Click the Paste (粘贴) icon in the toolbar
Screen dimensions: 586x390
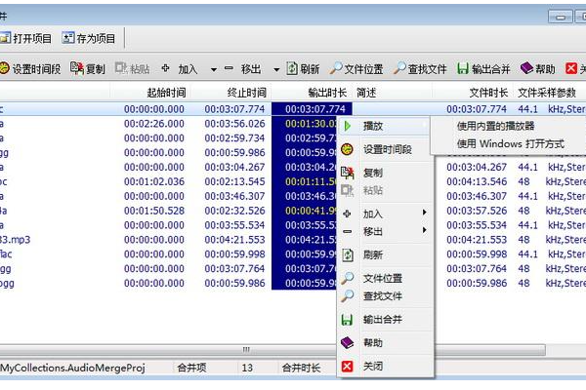pos(121,68)
